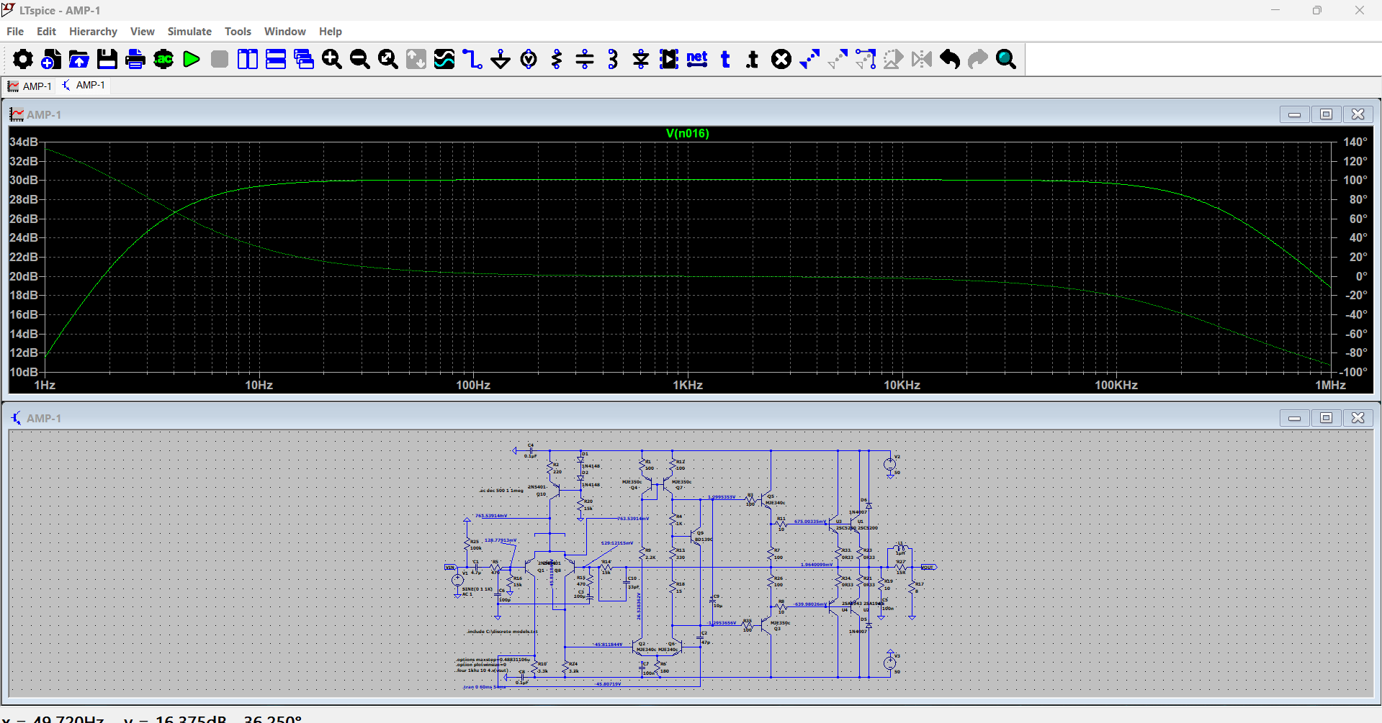Click the 30dB magnitude axis label
Viewport: 1382px width, 723px height.
(x=23, y=180)
